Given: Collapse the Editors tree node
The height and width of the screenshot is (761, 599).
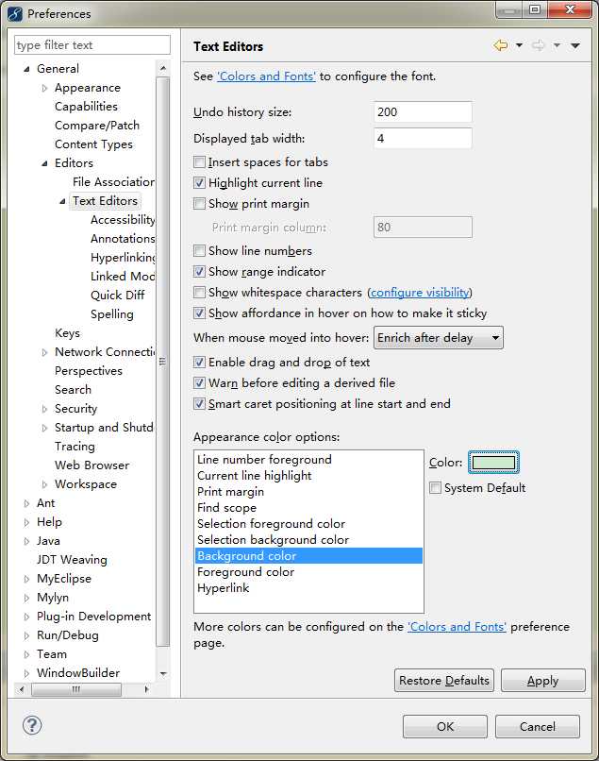Looking at the screenshot, I should (44, 163).
